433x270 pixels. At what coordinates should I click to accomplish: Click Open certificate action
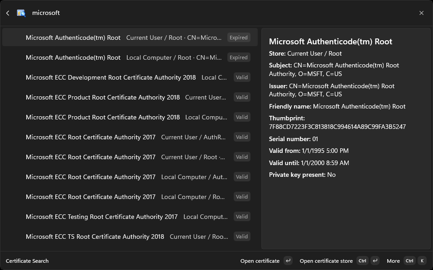pyautogui.click(x=260, y=261)
